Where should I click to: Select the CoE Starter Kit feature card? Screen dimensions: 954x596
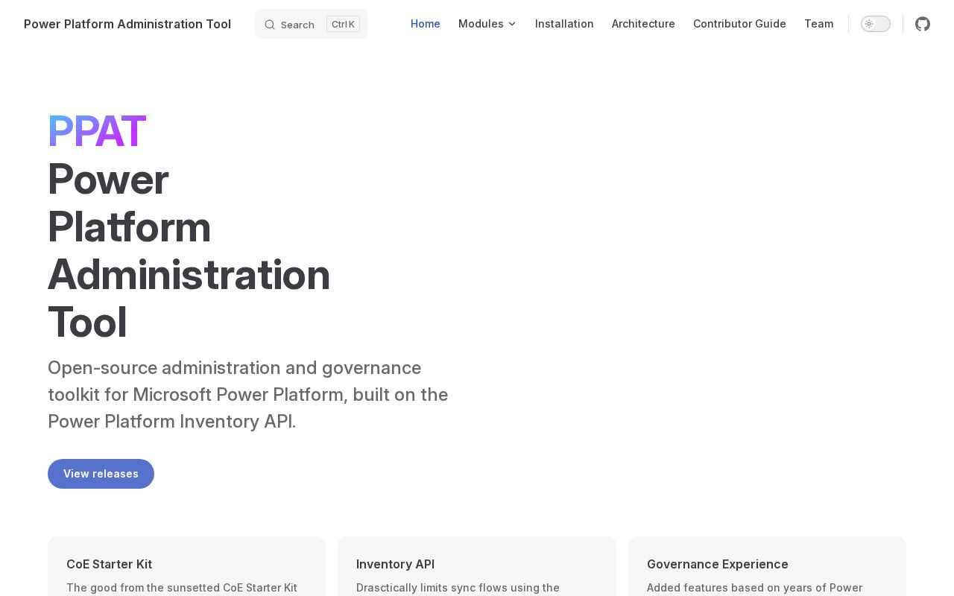[186, 566]
